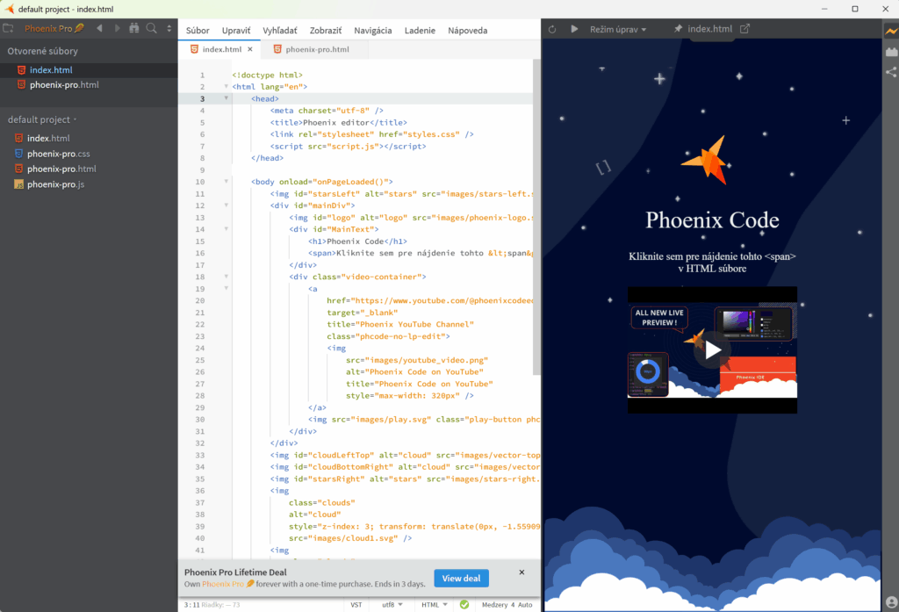Viewport: 899px width, 612px height.
Task: Open the Upraviť menu
Action: tap(236, 31)
